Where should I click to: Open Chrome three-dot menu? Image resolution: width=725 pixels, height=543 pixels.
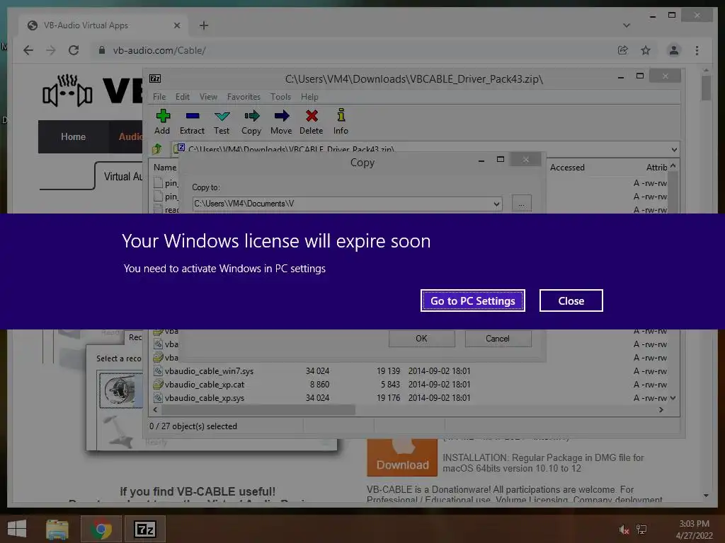(697, 50)
